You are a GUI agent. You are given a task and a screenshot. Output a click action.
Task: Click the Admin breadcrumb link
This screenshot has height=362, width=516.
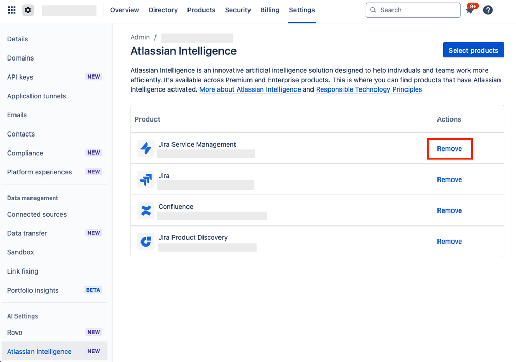tap(140, 37)
